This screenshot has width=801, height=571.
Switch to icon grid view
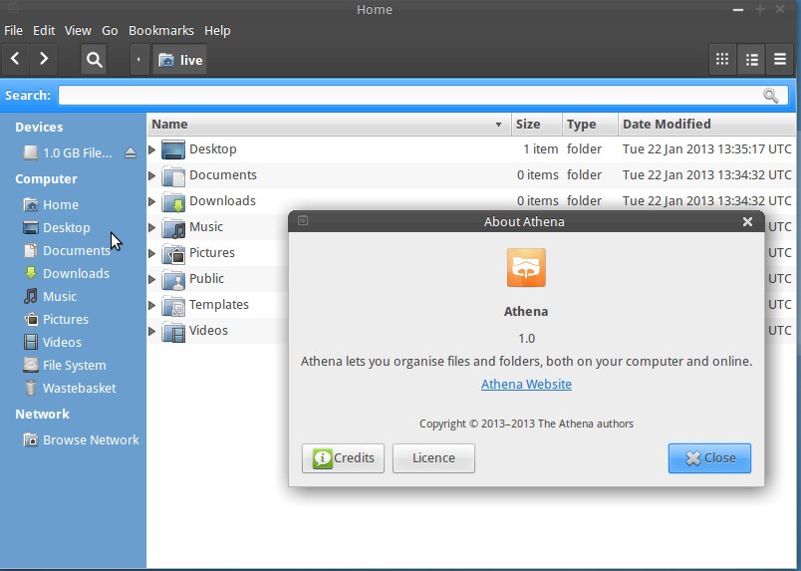click(x=722, y=60)
